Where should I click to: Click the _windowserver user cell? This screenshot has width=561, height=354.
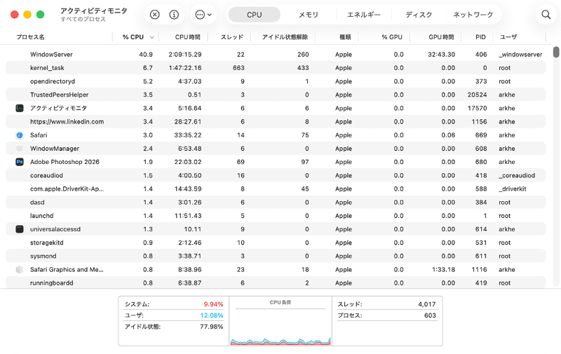tap(520, 55)
